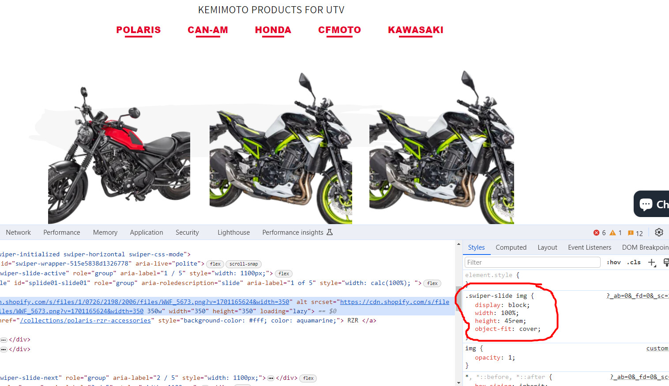This screenshot has height=386, width=669.
Task: Toggle the :hov element state panel
Action: (613, 262)
